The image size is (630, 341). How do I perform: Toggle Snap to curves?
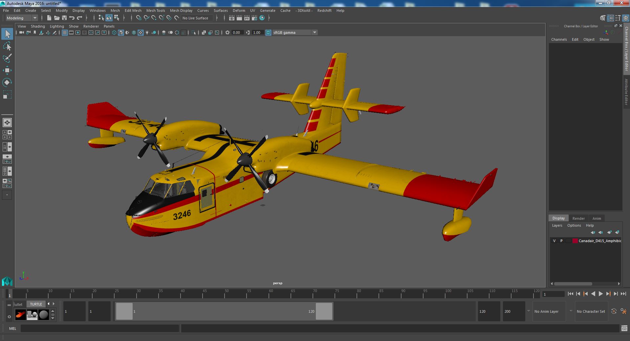tap(146, 18)
